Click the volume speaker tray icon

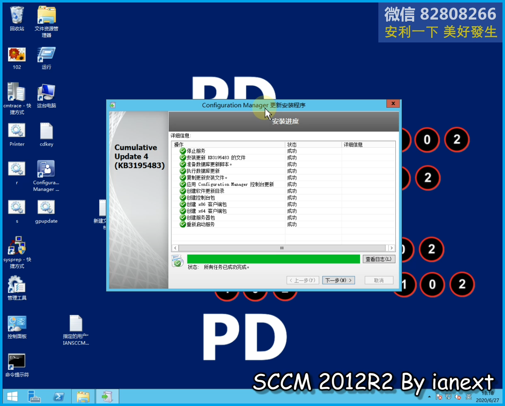coord(458,397)
